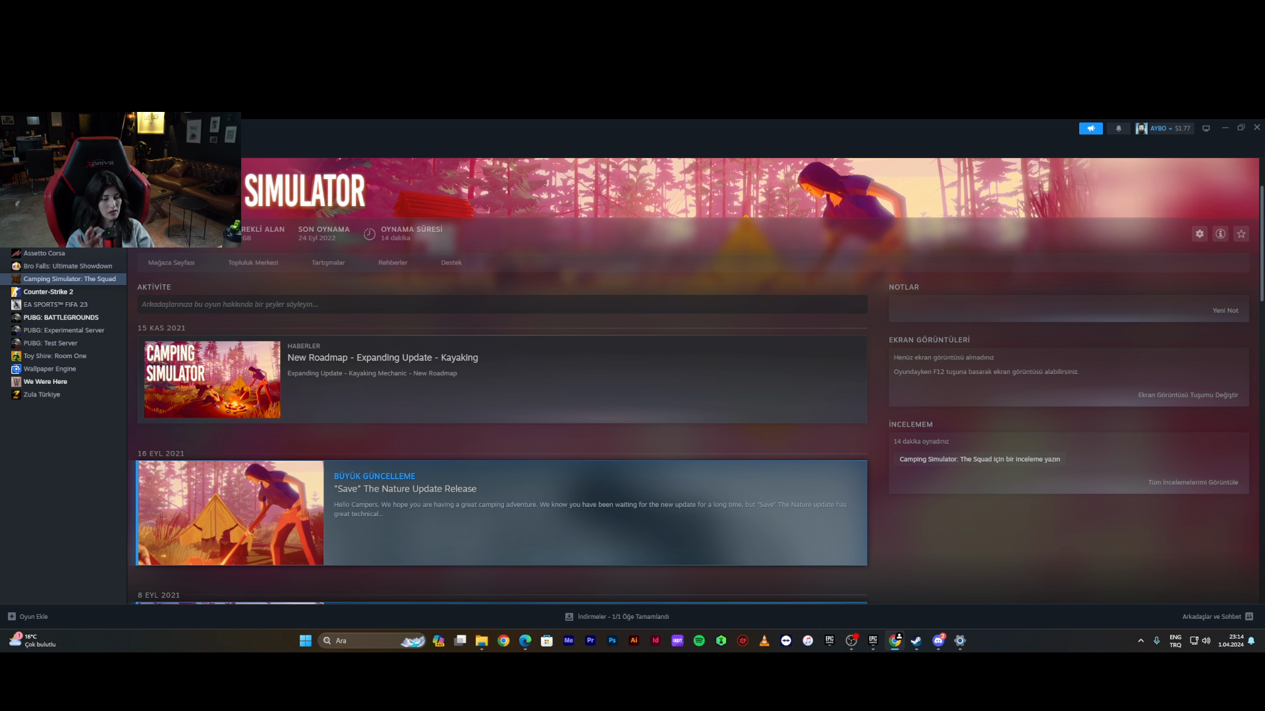Open the Topluluk Merkezi tab

pyautogui.click(x=253, y=263)
